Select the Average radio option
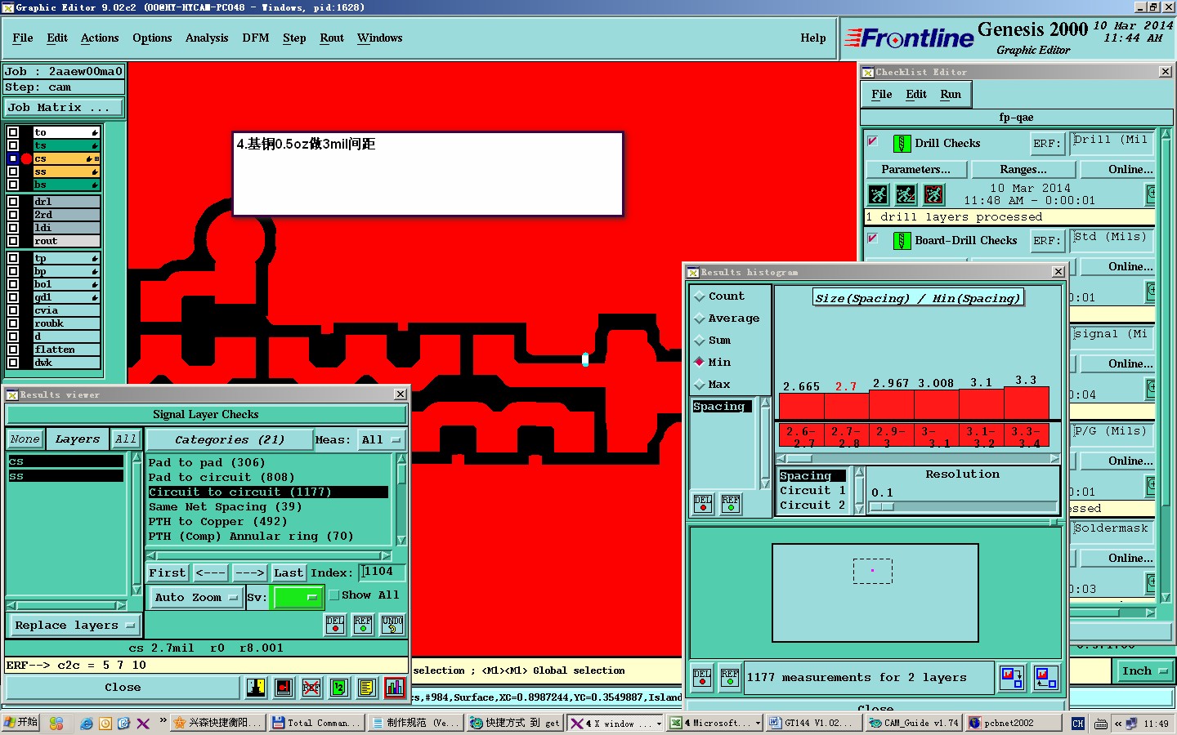This screenshot has width=1177, height=735. point(700,318)
